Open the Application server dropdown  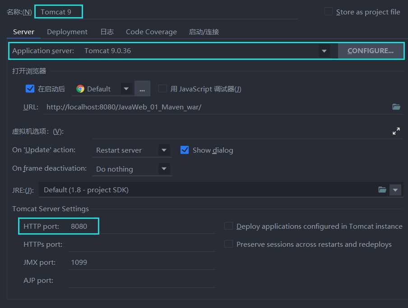click(324, 51)
